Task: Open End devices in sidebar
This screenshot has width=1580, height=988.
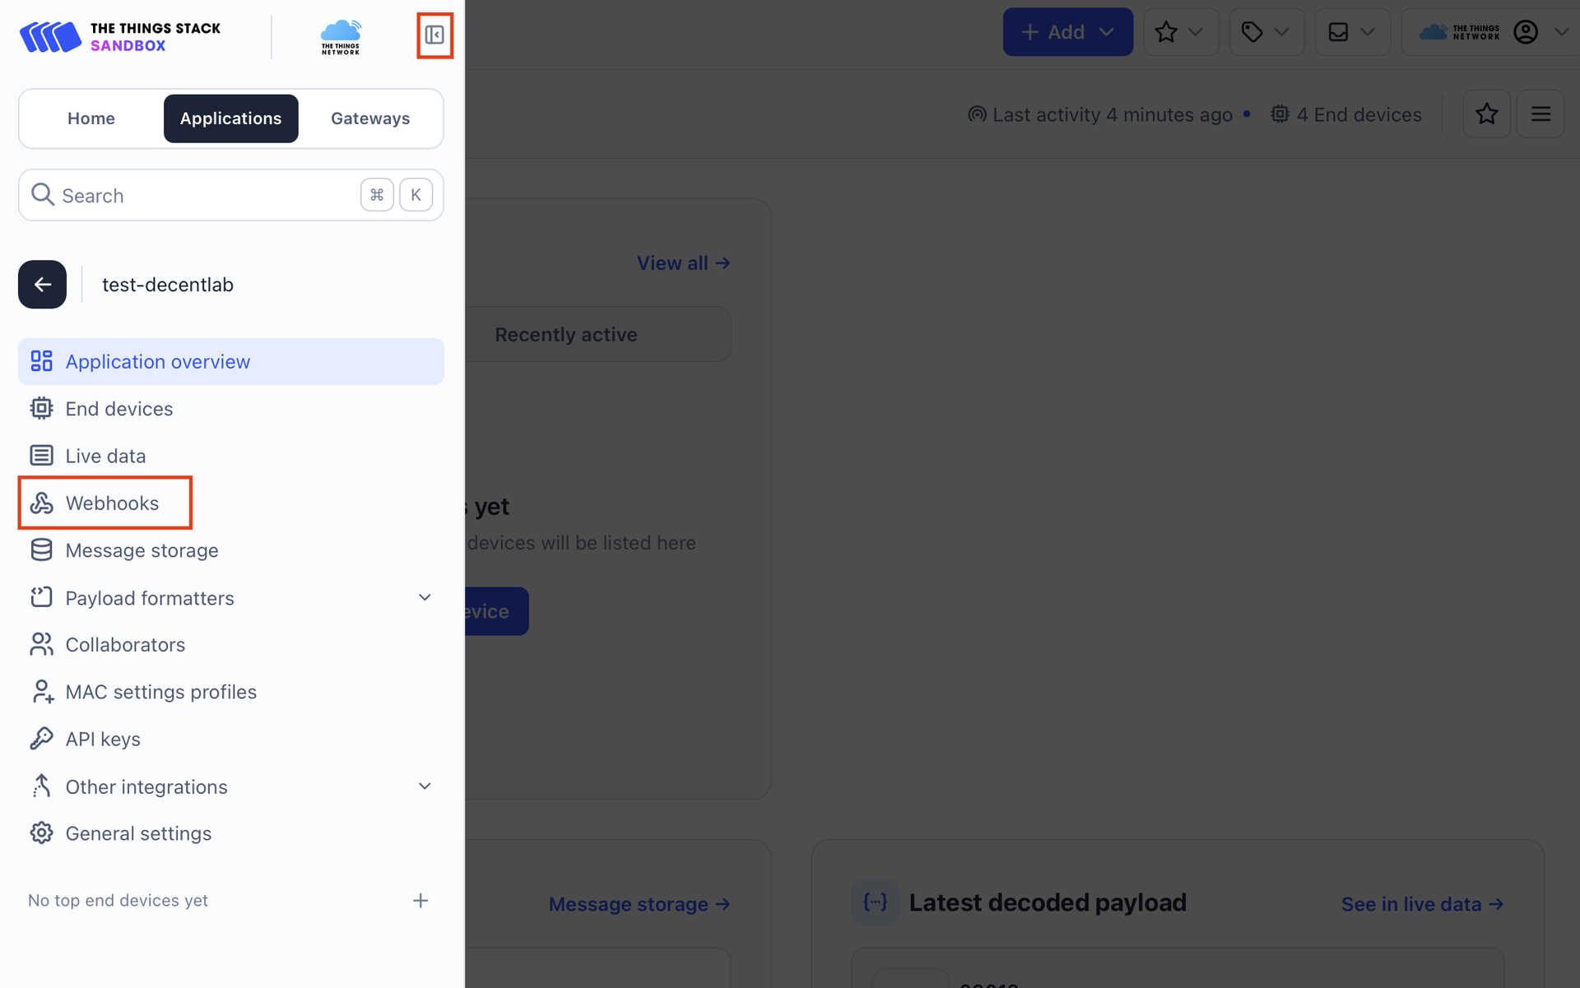Action: 231,409
